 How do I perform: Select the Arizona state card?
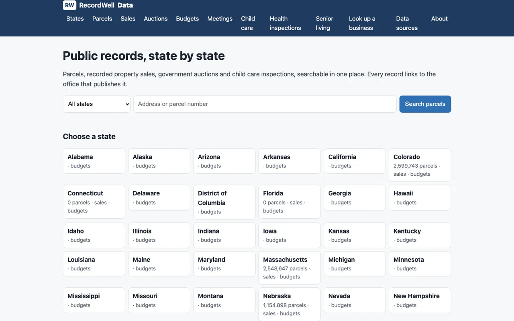point(224,161)
